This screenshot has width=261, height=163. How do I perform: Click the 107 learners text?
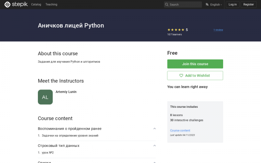(x=174, y=34)
